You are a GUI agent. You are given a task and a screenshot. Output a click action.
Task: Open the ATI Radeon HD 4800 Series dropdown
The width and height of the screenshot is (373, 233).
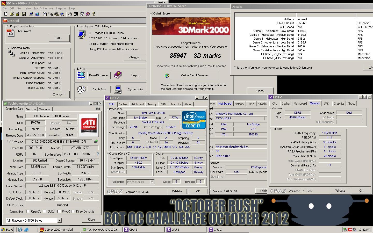point(59,220)
